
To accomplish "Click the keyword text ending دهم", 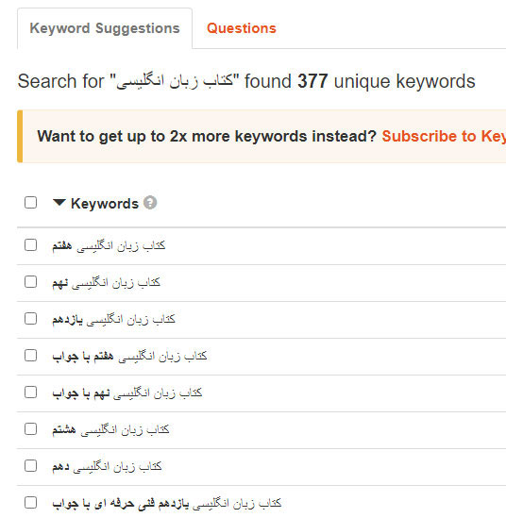I will (x=107, y=466).
